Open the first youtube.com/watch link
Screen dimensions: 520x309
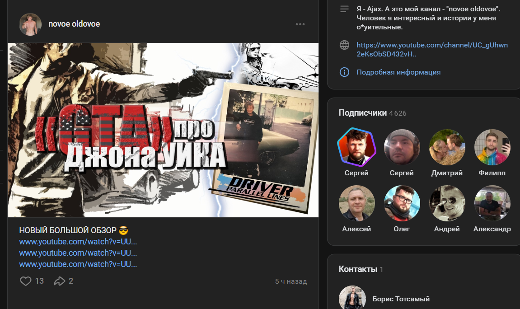pos(78,242)
